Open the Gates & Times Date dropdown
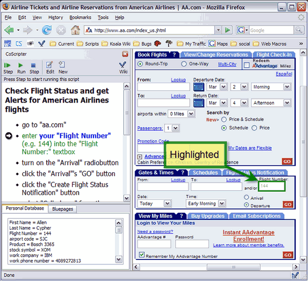The width and height of the screenshot is (308, 281). coord(155,204)
